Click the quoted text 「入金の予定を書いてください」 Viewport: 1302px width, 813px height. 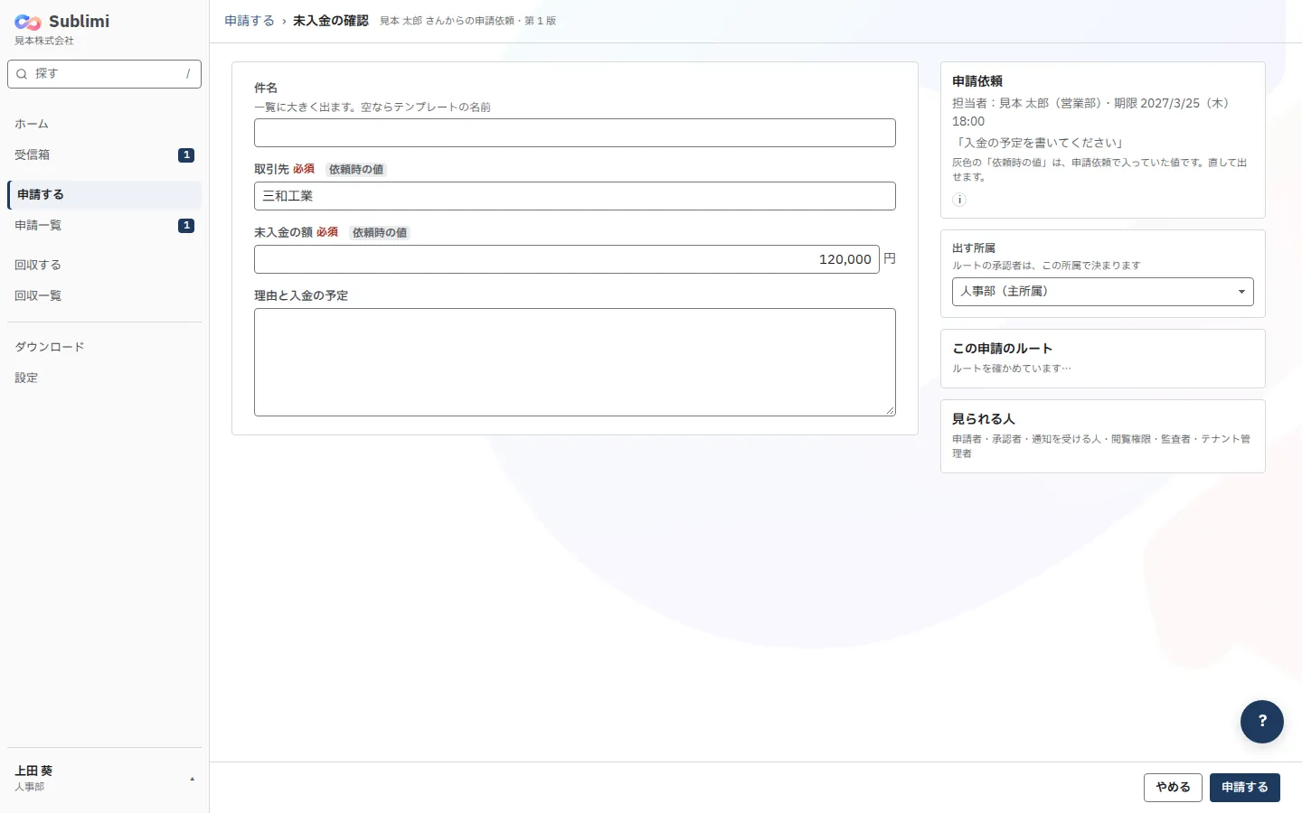(x=1040, y=143)
